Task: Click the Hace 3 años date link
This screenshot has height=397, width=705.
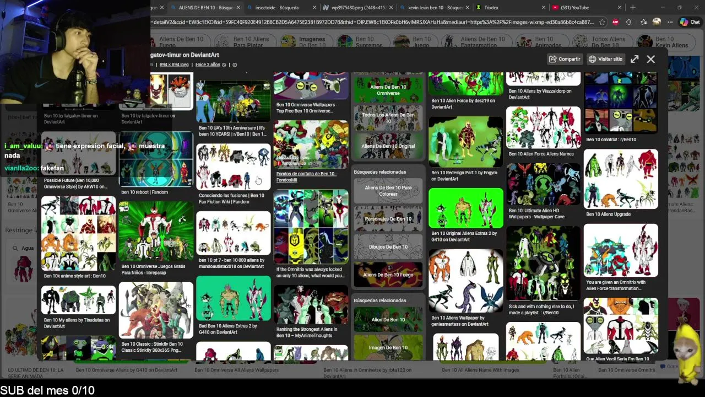Action: click(208, 65)
